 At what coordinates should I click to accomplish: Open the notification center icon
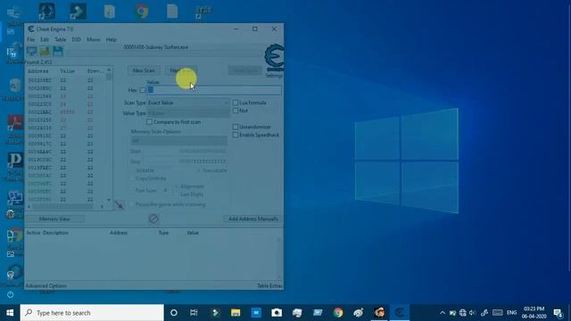(x=558, y=313)
